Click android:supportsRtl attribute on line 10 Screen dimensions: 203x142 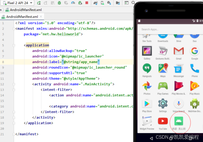tap(52, 73)
